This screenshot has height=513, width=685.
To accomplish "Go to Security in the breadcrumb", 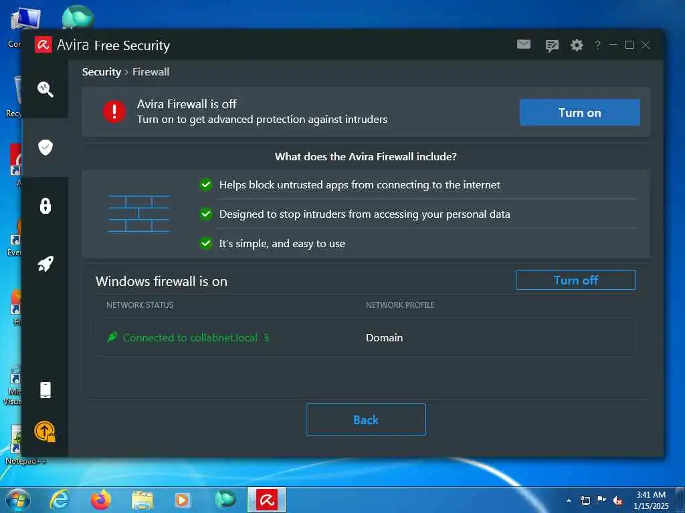I will pos(102,72).
